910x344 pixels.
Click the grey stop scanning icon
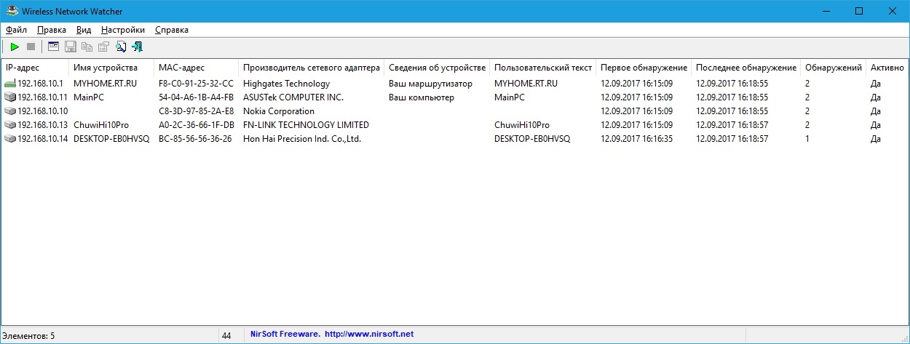(x=31, y=47)
